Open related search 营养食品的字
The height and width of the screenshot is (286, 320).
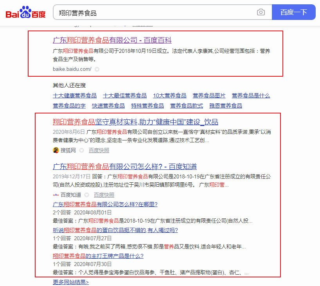click(x=69, y=106)
